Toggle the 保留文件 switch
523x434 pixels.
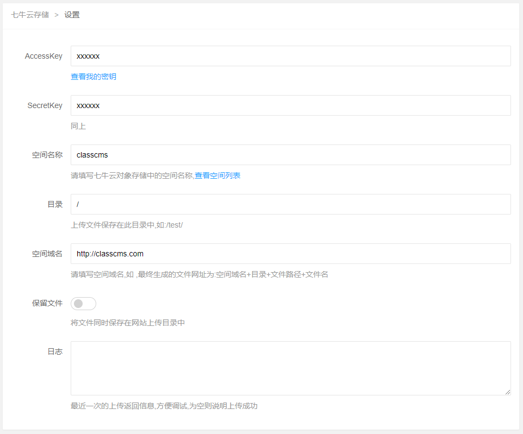[83, 304]
